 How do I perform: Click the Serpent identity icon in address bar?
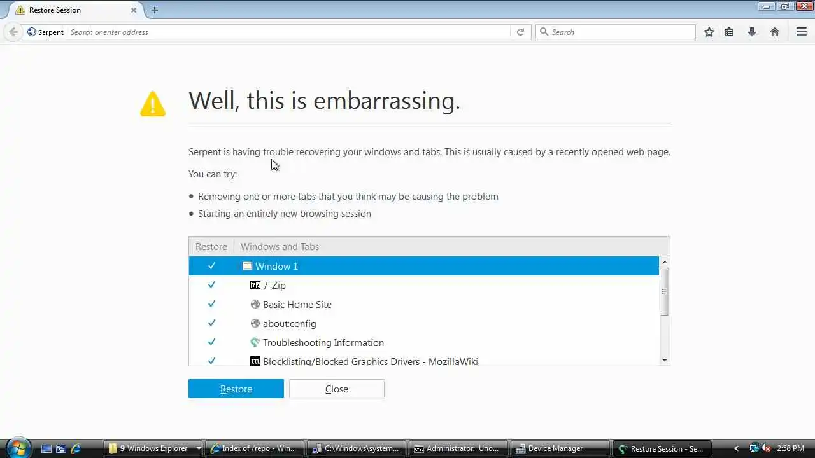32,32
